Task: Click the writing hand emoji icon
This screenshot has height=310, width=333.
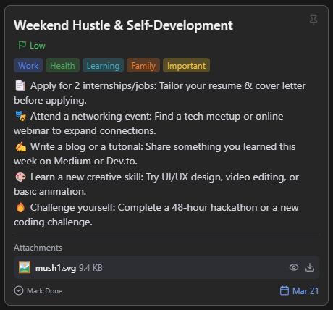Action: coord(20,146)
